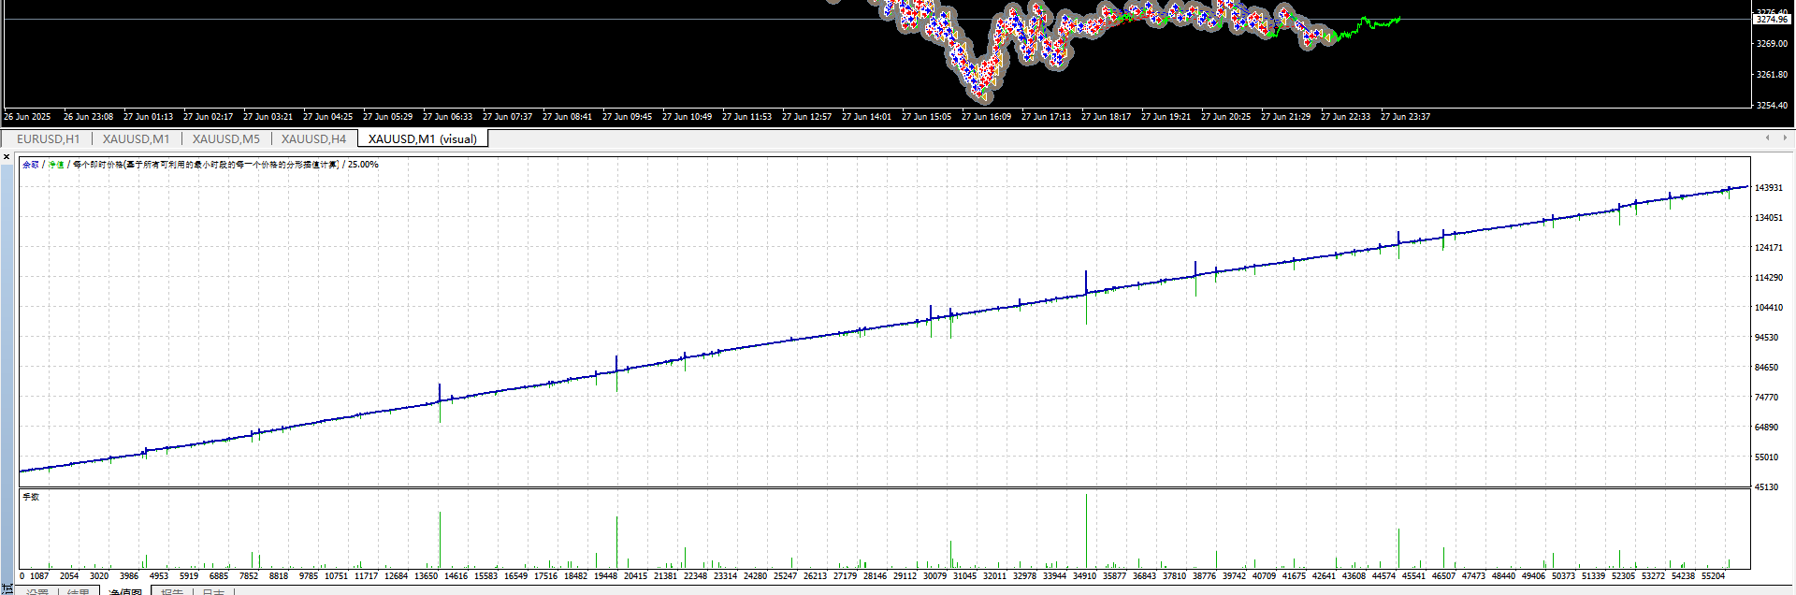Image resolution: width=1796 pixels, height=595 pixels.
Task: Open the 设置 tester tab
Action: click(37, 591)
